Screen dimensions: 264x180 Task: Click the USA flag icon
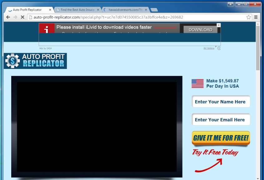click(198, 84)
